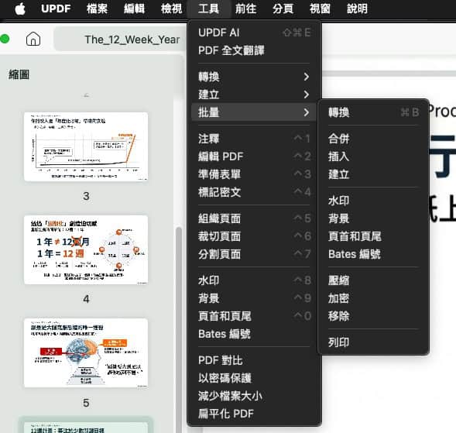Select 準備表單
456x433 pixels.
[254, 174]
